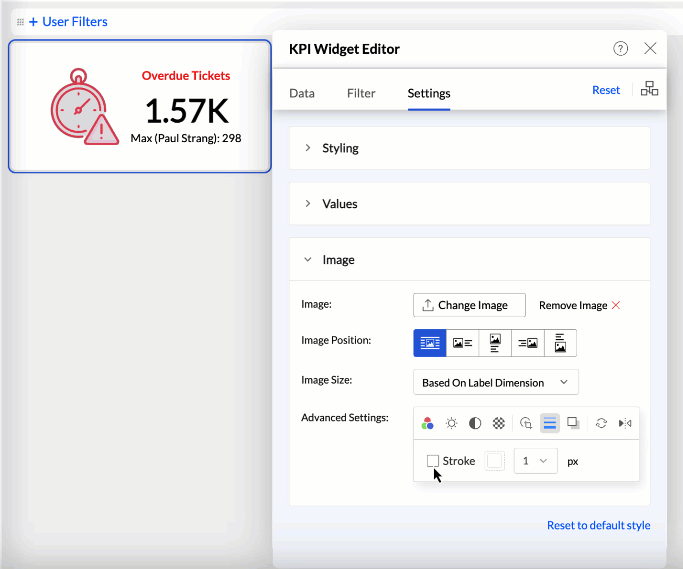683x569 pixels.
Task: Open the stroke width px dropdown
Action: pyautogui.click(x=535, y=461)
